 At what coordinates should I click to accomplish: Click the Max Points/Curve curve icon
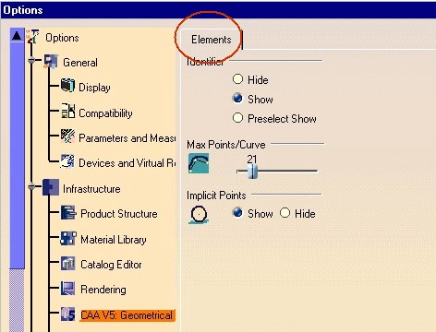pos(199,163)
